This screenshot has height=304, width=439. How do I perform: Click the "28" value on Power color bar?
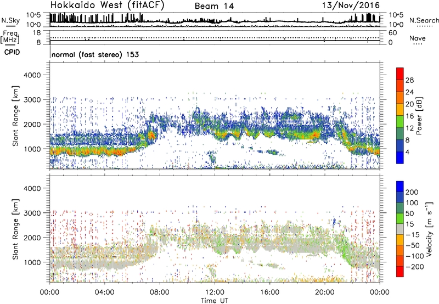pyautogui.click(x=409, y=80)
